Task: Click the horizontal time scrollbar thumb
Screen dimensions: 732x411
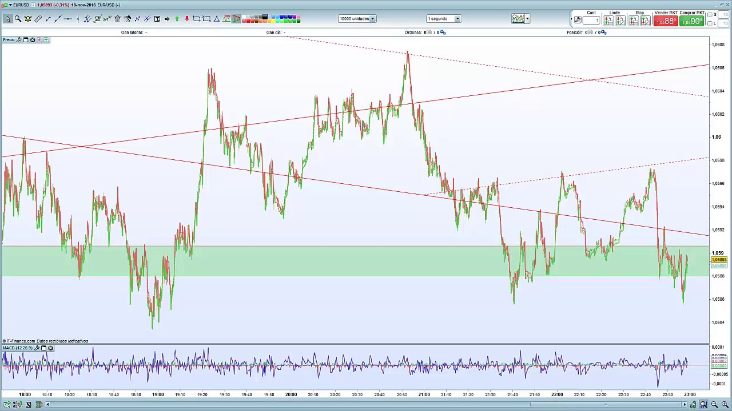Action: click(x=606, y=405)
